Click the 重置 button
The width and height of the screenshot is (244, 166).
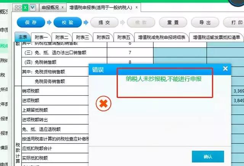point(173,22)
